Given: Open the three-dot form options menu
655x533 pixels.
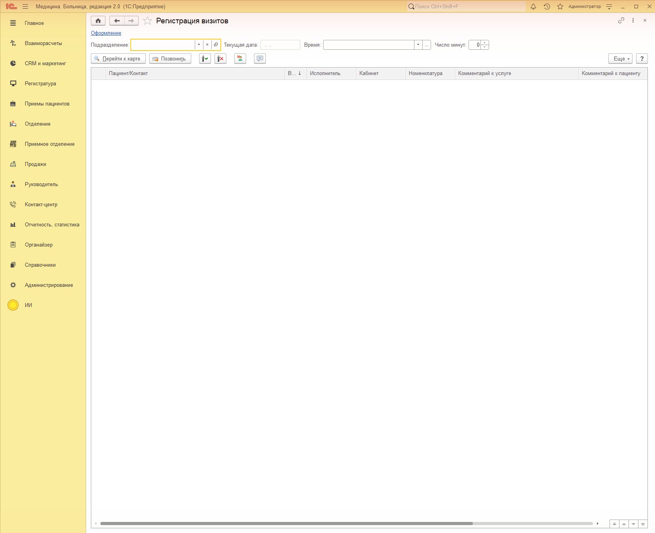Looking at the screenshot, I should pos(633,21).
